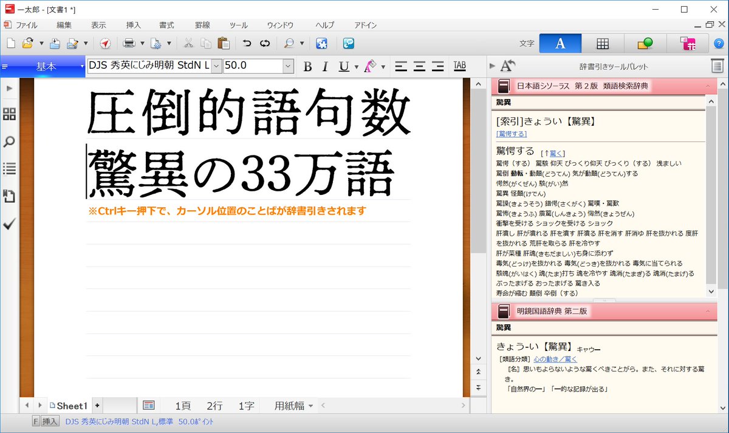This screenshot has width=729, height=433.
Task: Click the 驚く link in thesaurus
Action: coord(556,154)
